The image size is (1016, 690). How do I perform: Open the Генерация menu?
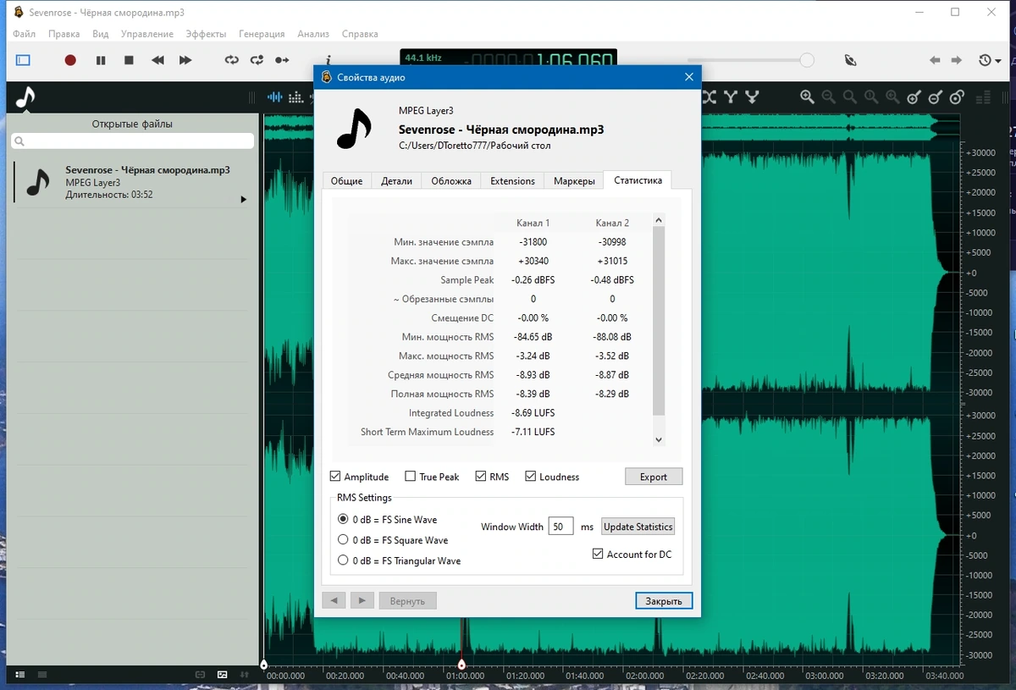(x=262, y=34)
